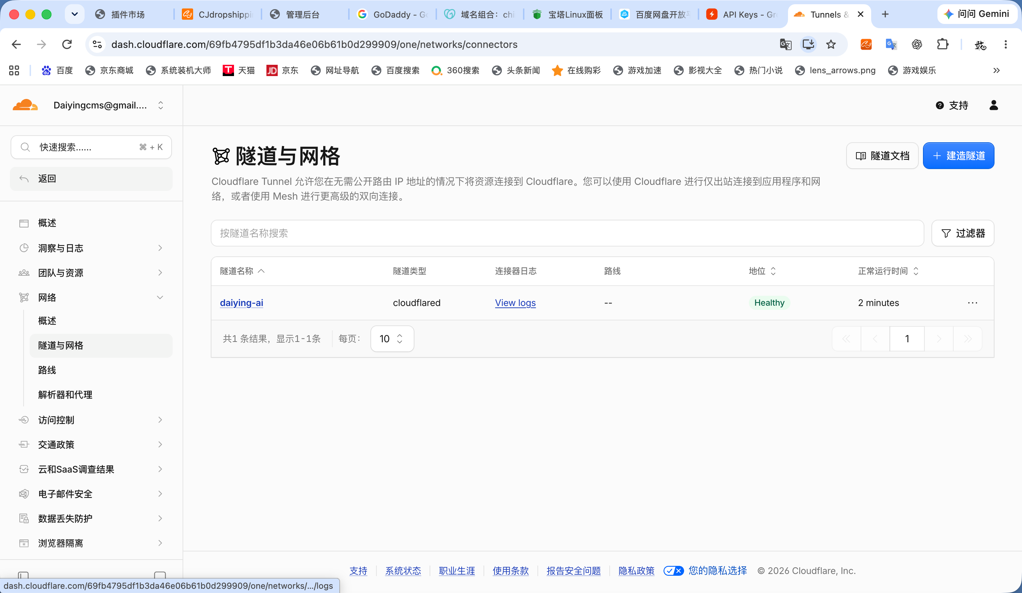This screenshot has height=593, width=1022.
Task: Select the 解析器和代理 sidebar item
Action: point(101,395)
